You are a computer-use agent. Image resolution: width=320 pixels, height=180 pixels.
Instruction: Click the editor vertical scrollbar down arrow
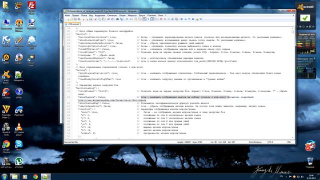pos(292,137)
